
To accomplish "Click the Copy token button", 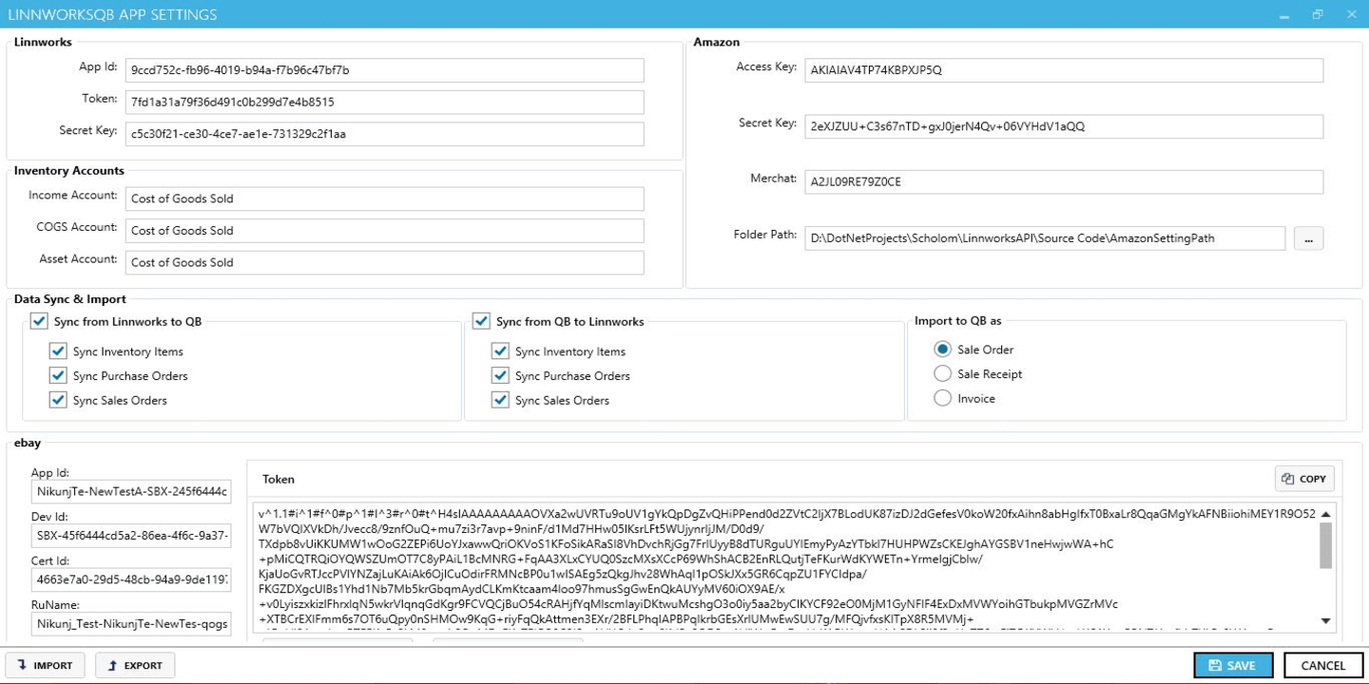I will [1304, 479].
